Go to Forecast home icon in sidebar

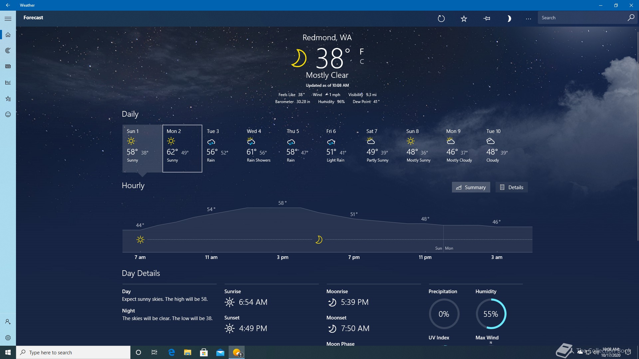(x=8, y=35)
